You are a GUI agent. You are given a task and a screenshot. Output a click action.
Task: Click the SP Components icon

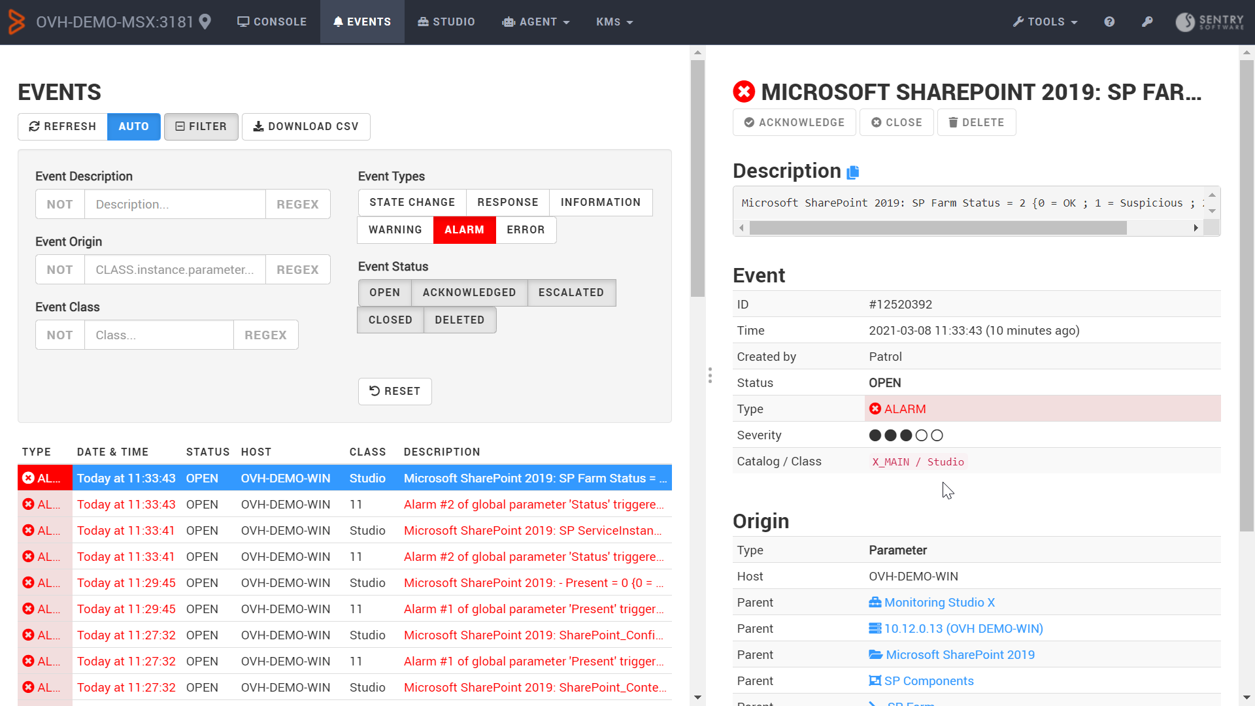click(875, 681)
